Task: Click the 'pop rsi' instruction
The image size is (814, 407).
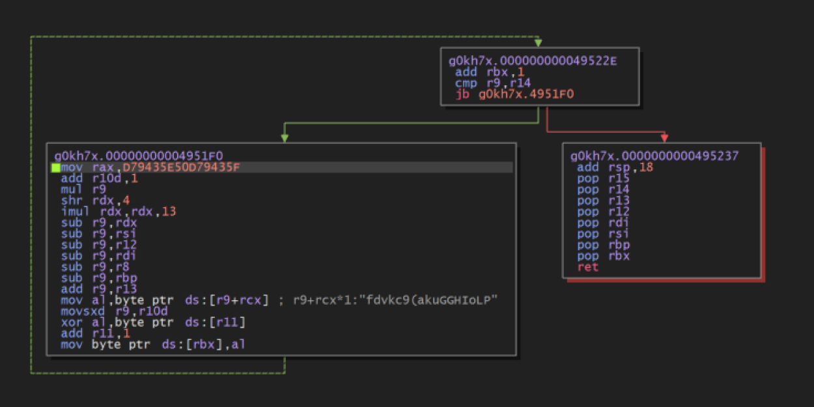Action: 602,234
